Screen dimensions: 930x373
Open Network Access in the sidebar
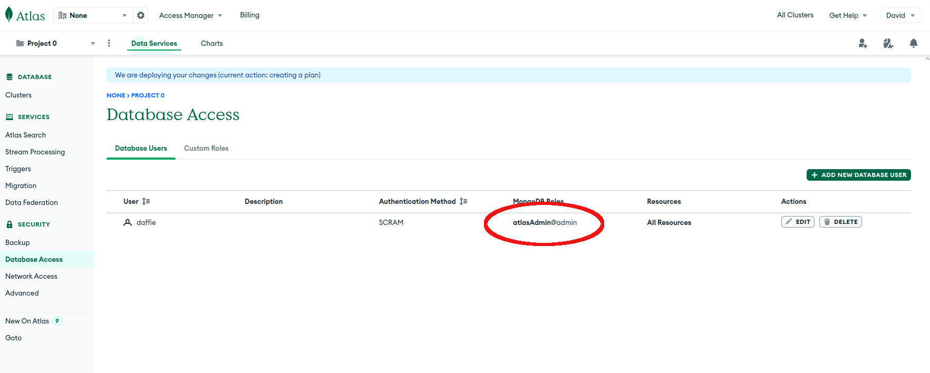click(31, 277)
